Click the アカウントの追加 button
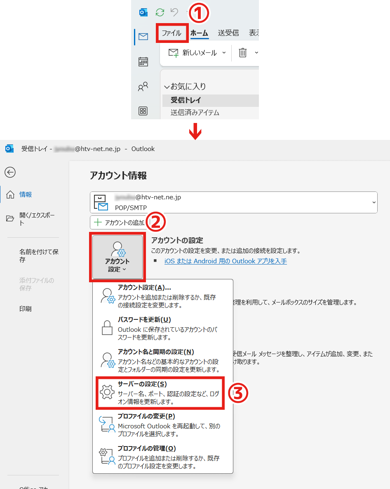This screenshot has width=390, height=489. [120, 222]
